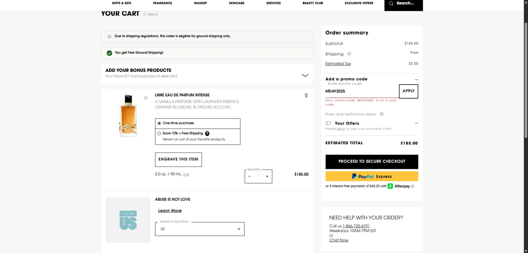The image size is (528, 253).
Task: Click the wishlist heart icon
Action: (146, 98)
